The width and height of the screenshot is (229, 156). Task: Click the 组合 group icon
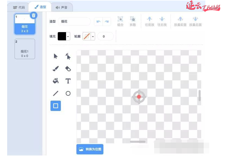click(x=120, y=21)
